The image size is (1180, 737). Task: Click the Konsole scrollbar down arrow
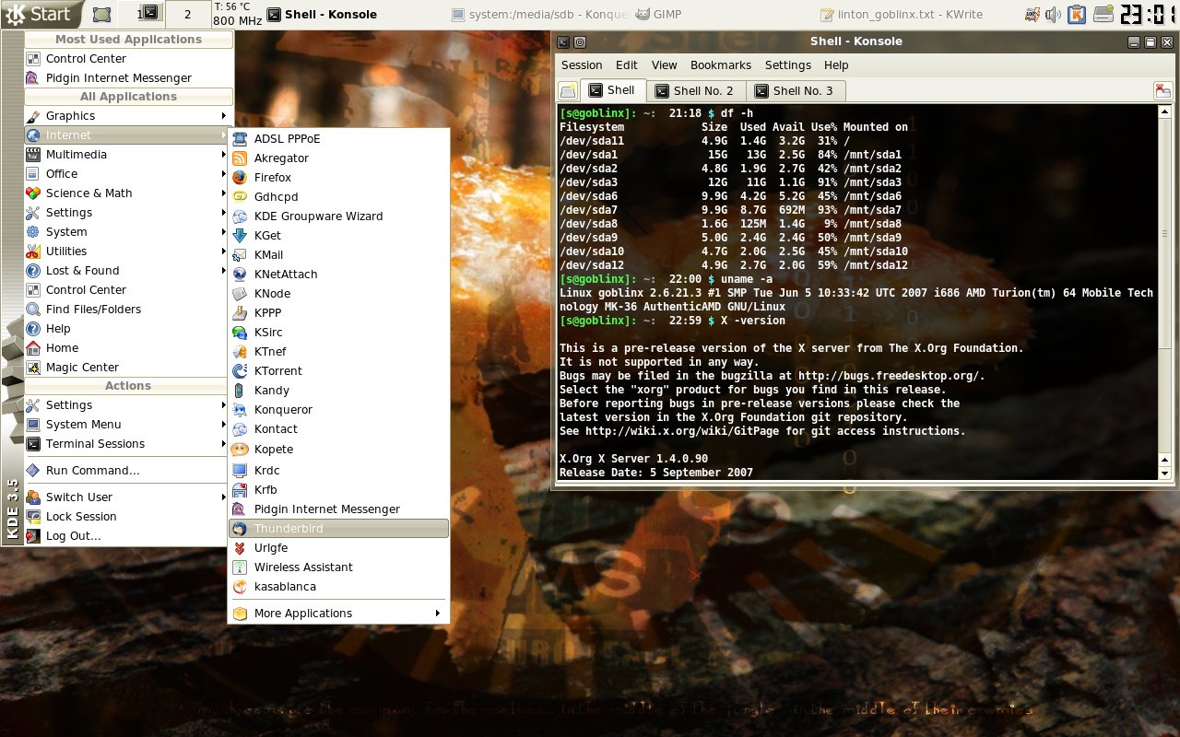point(1164,474)
